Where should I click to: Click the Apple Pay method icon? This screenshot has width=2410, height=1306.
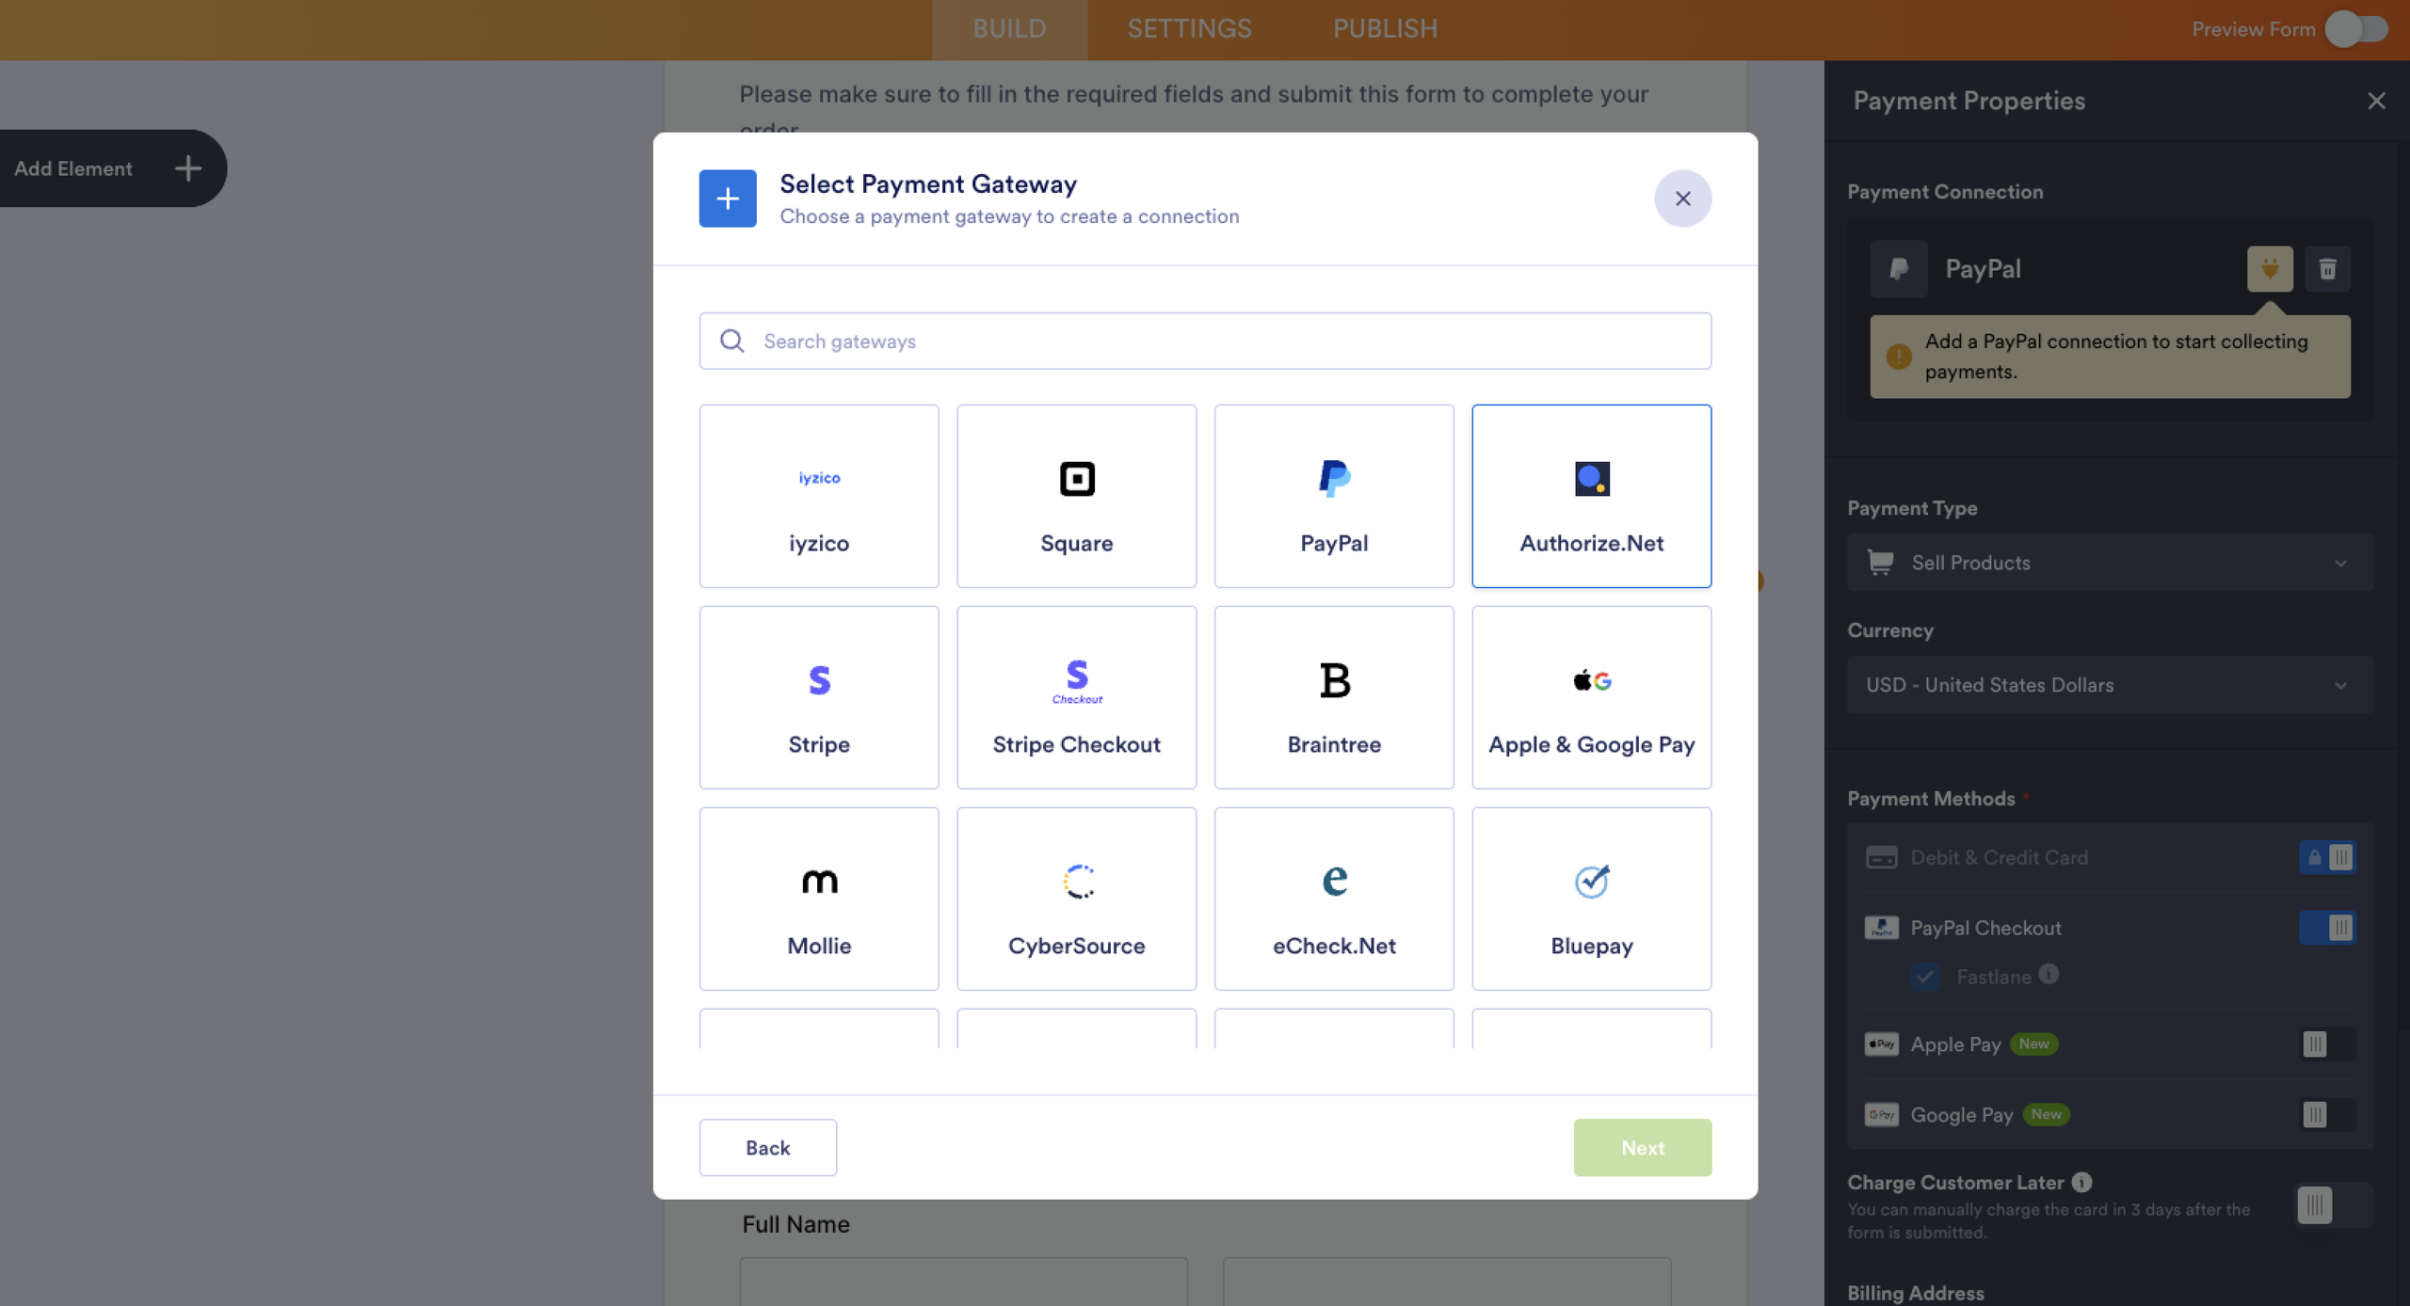point(1881,1044)
